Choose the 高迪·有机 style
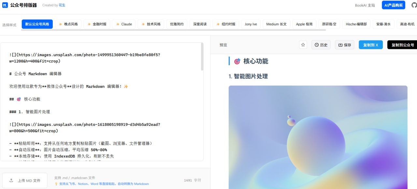This screenshot has height=189, width=417. point(407,24)
